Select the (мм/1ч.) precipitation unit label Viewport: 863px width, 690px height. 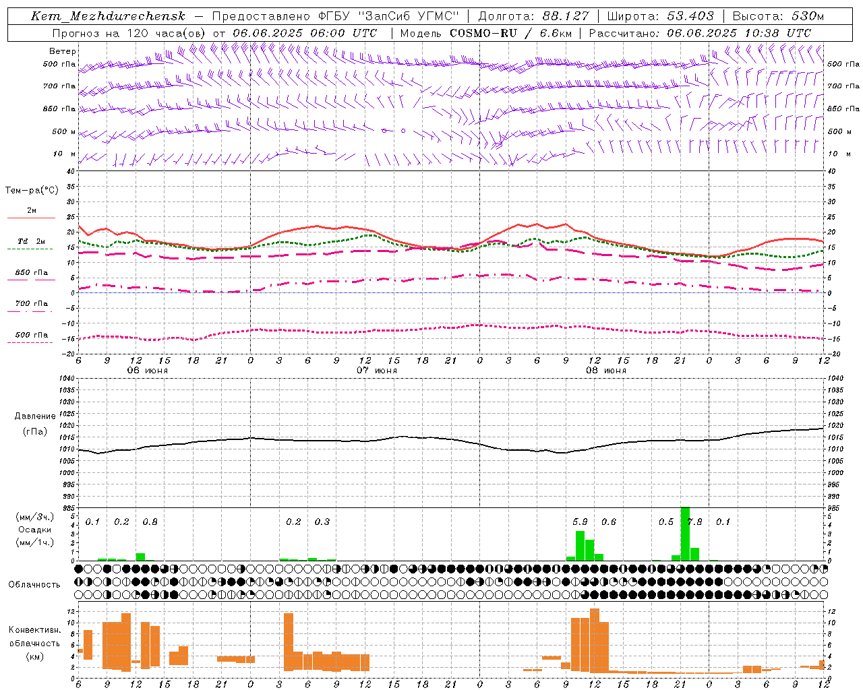[35, 542]
